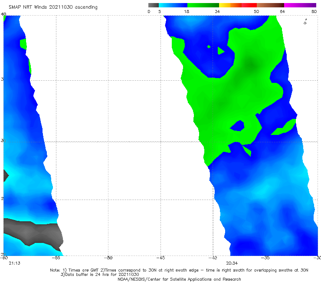Click the title 'SMAP NRT Winds 20211030 ascending'
This screenshot has width=321, height=282.
coord(53,7)
